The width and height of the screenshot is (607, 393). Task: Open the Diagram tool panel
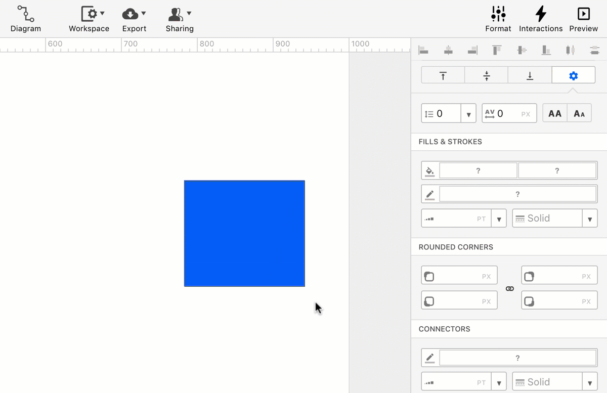pyautogui.click(x=25, y=19)
